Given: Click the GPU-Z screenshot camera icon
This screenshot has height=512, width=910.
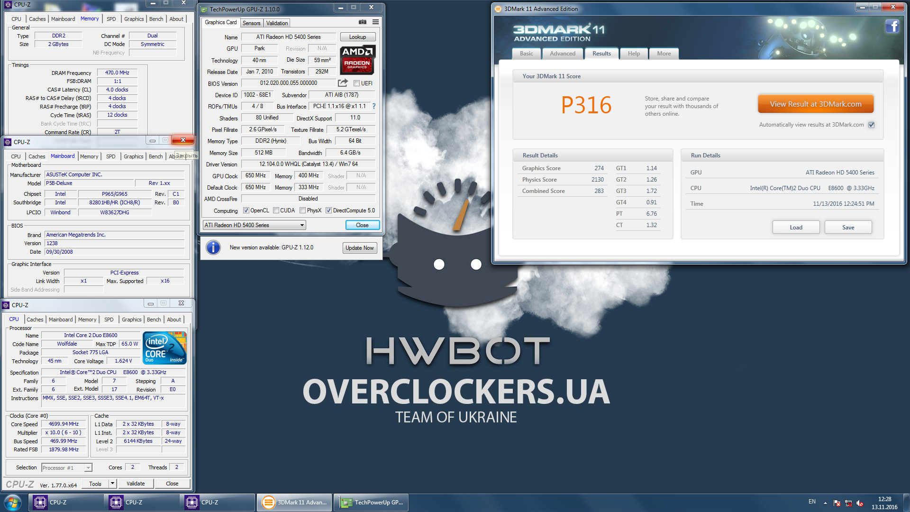Looking at the screenshot, I should tap(363, 22).
